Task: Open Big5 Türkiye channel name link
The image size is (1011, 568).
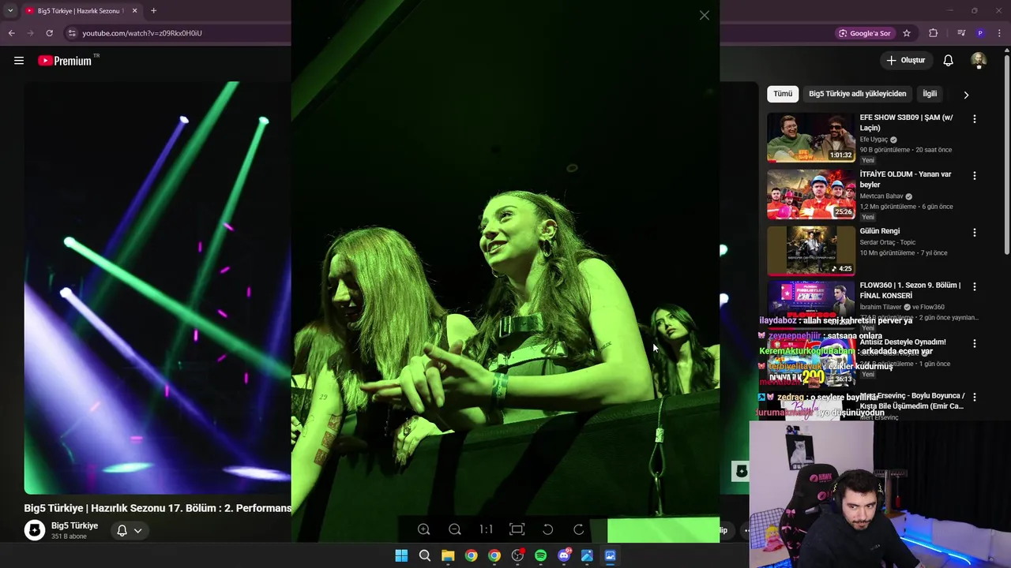Action: click(74, 525)
